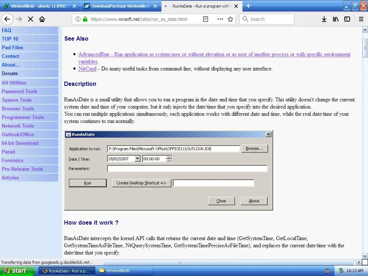The image size is (368, 276).
Task: Stop page loading with the X button
Action: (31, 19)
